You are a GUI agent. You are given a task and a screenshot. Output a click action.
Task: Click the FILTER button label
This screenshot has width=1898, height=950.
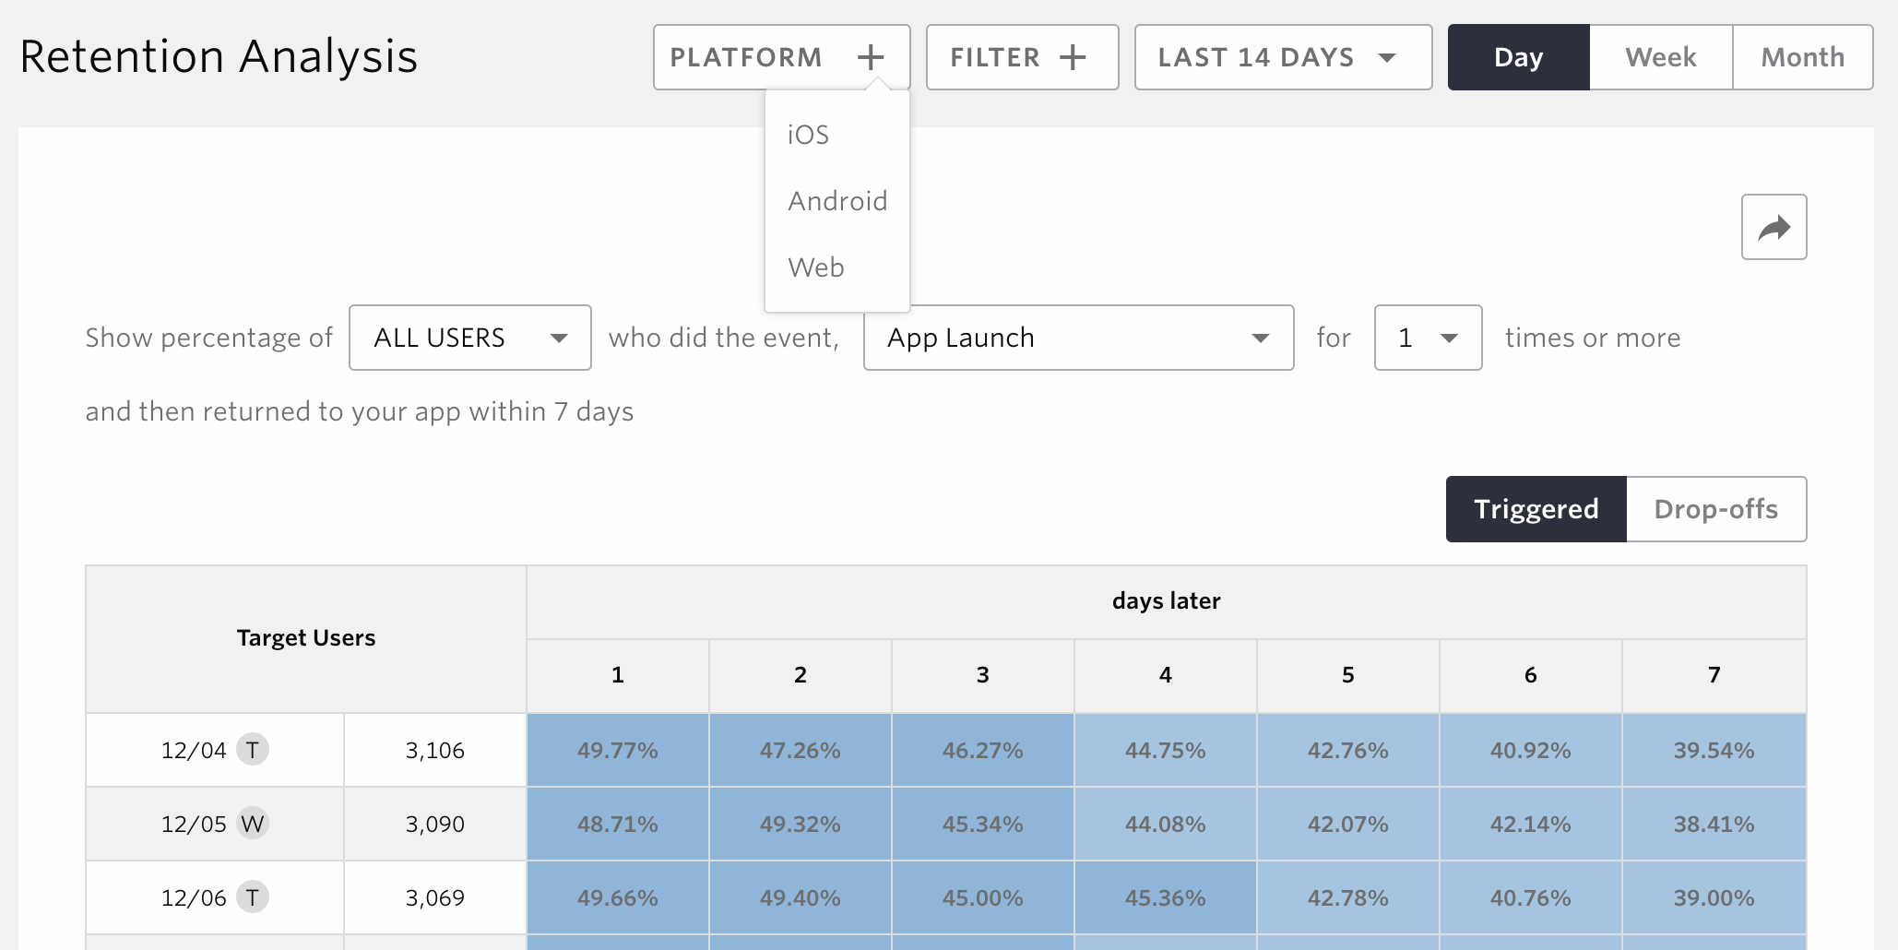(995, 57)
